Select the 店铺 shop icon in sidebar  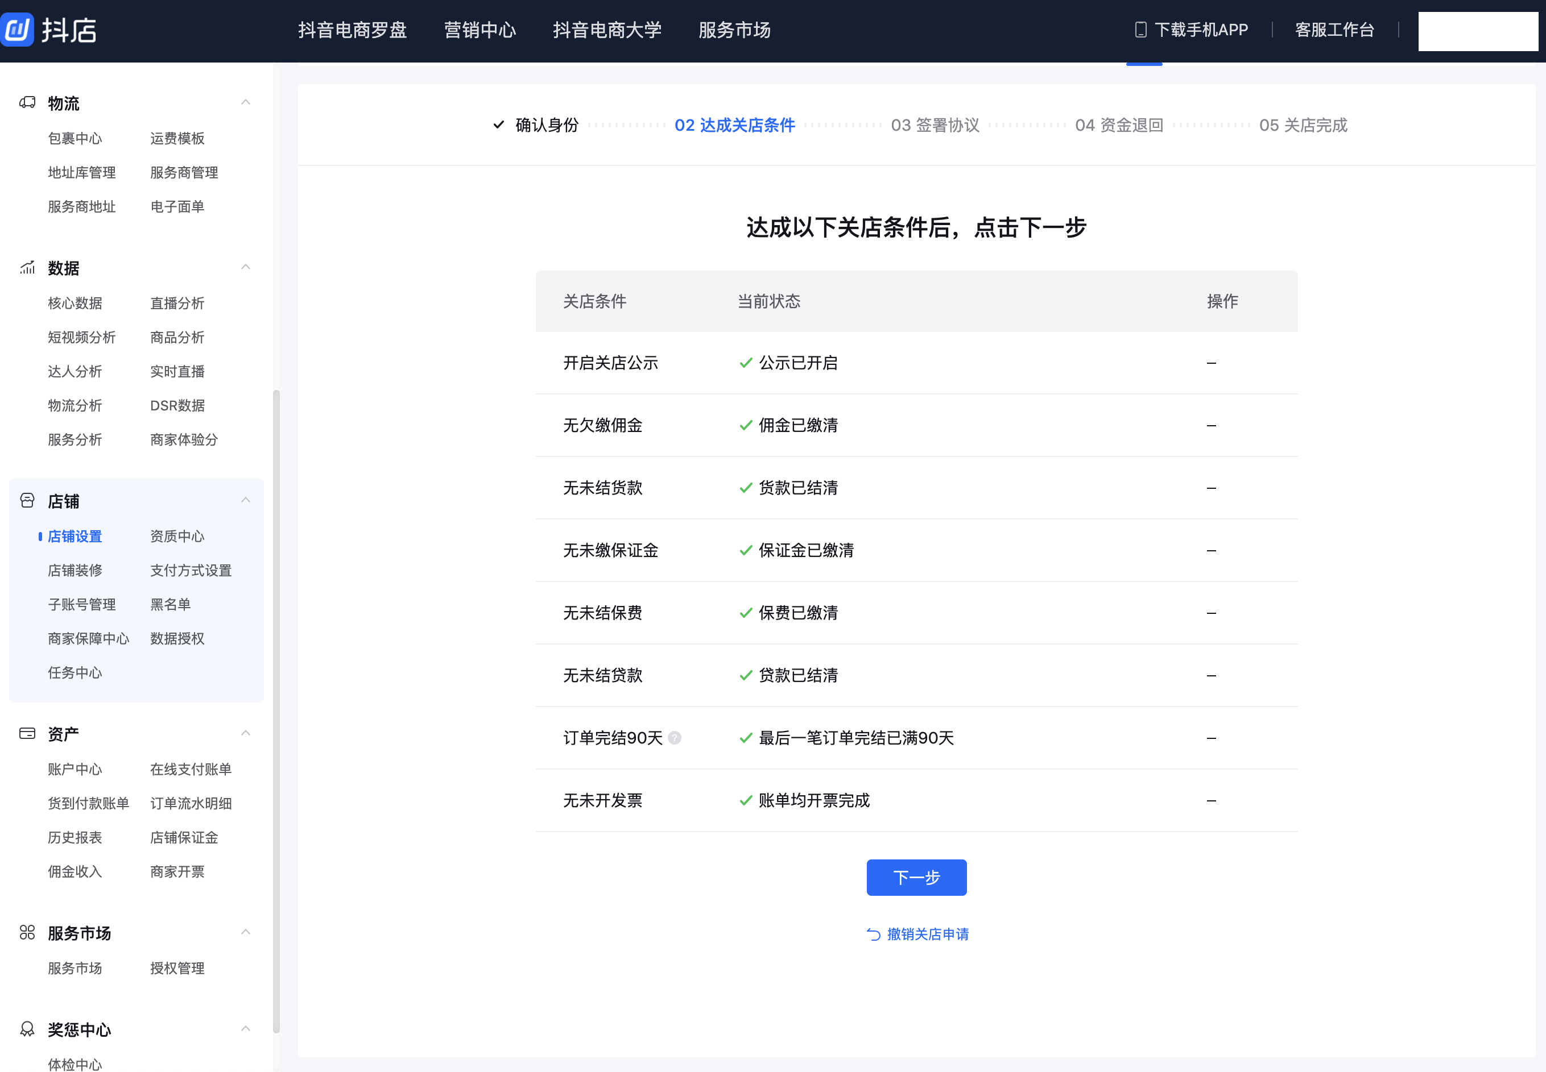(x=27, y=500)
